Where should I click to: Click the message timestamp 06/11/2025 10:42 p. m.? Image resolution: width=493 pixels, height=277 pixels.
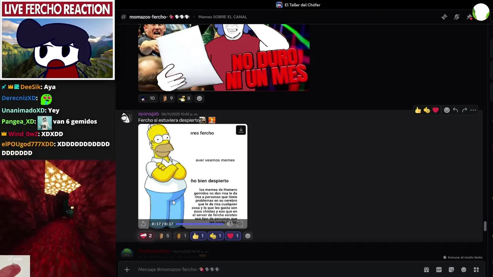click(x=179, y=114)
